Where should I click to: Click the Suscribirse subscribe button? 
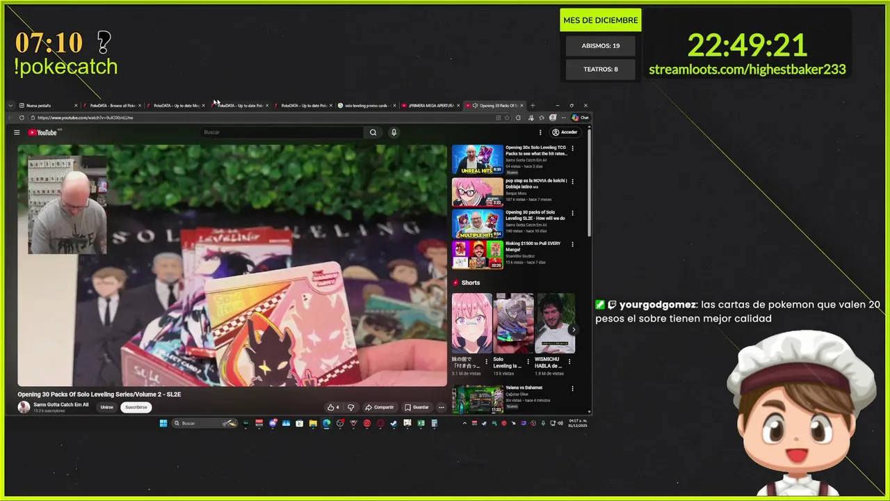136,407
